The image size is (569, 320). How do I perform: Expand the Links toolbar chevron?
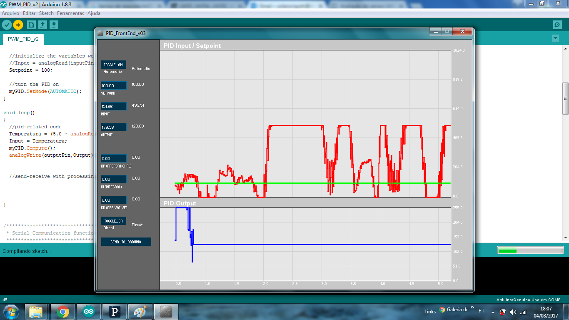pos(473,307)
